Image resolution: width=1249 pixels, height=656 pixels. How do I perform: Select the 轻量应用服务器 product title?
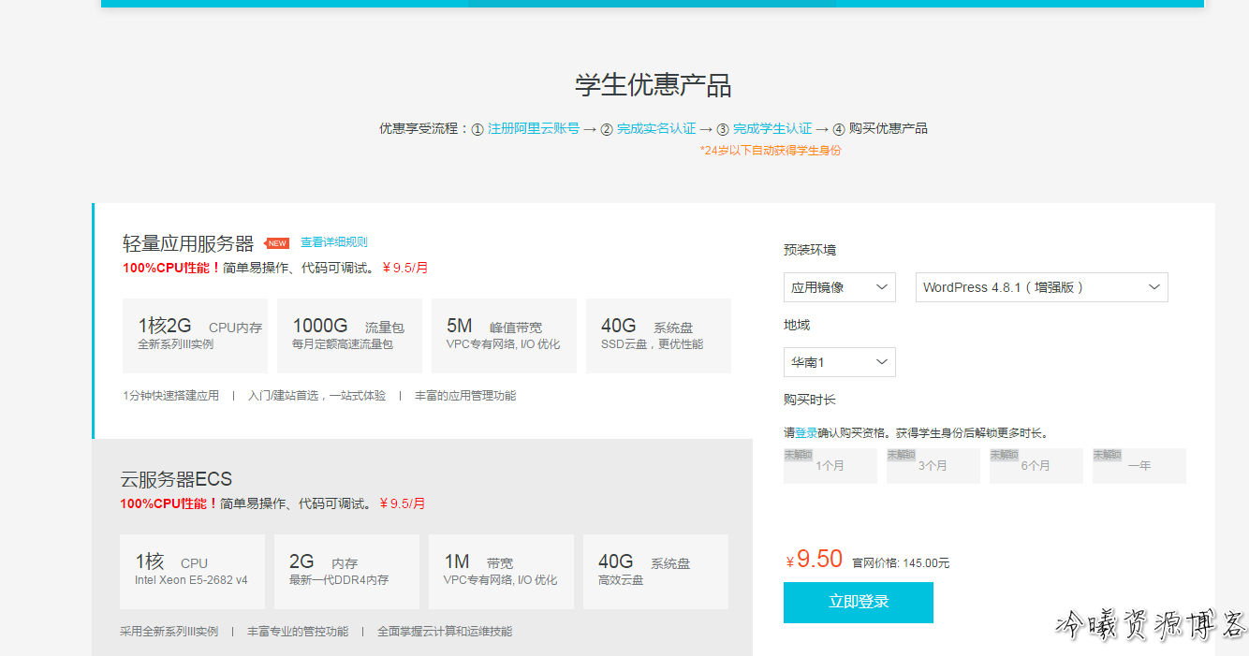click(x=188, y=244)
